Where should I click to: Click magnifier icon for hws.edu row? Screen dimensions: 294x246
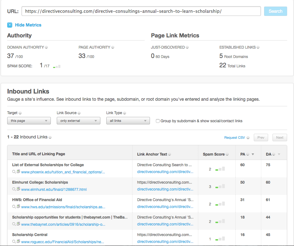pyautogui.click(x=14, y=207)
